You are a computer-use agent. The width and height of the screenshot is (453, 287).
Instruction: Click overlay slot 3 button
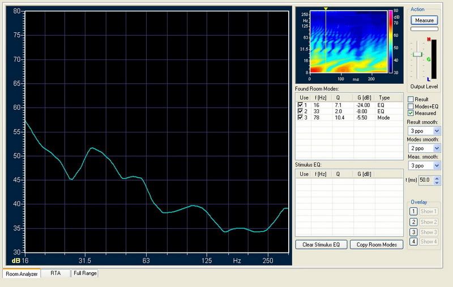[414, 232]
